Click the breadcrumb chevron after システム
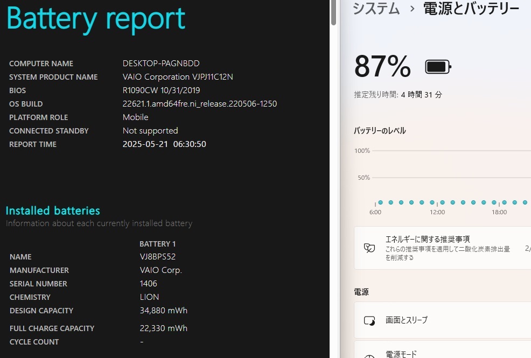This screenshot has width=531, height=358. 412,9
